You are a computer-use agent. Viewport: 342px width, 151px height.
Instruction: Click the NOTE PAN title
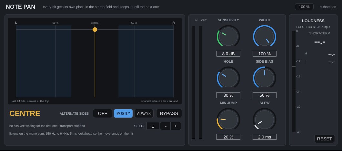(21, 7)
